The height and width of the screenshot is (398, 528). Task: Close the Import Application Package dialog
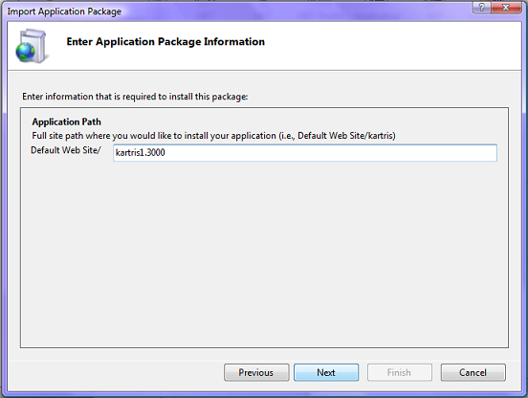506,7
